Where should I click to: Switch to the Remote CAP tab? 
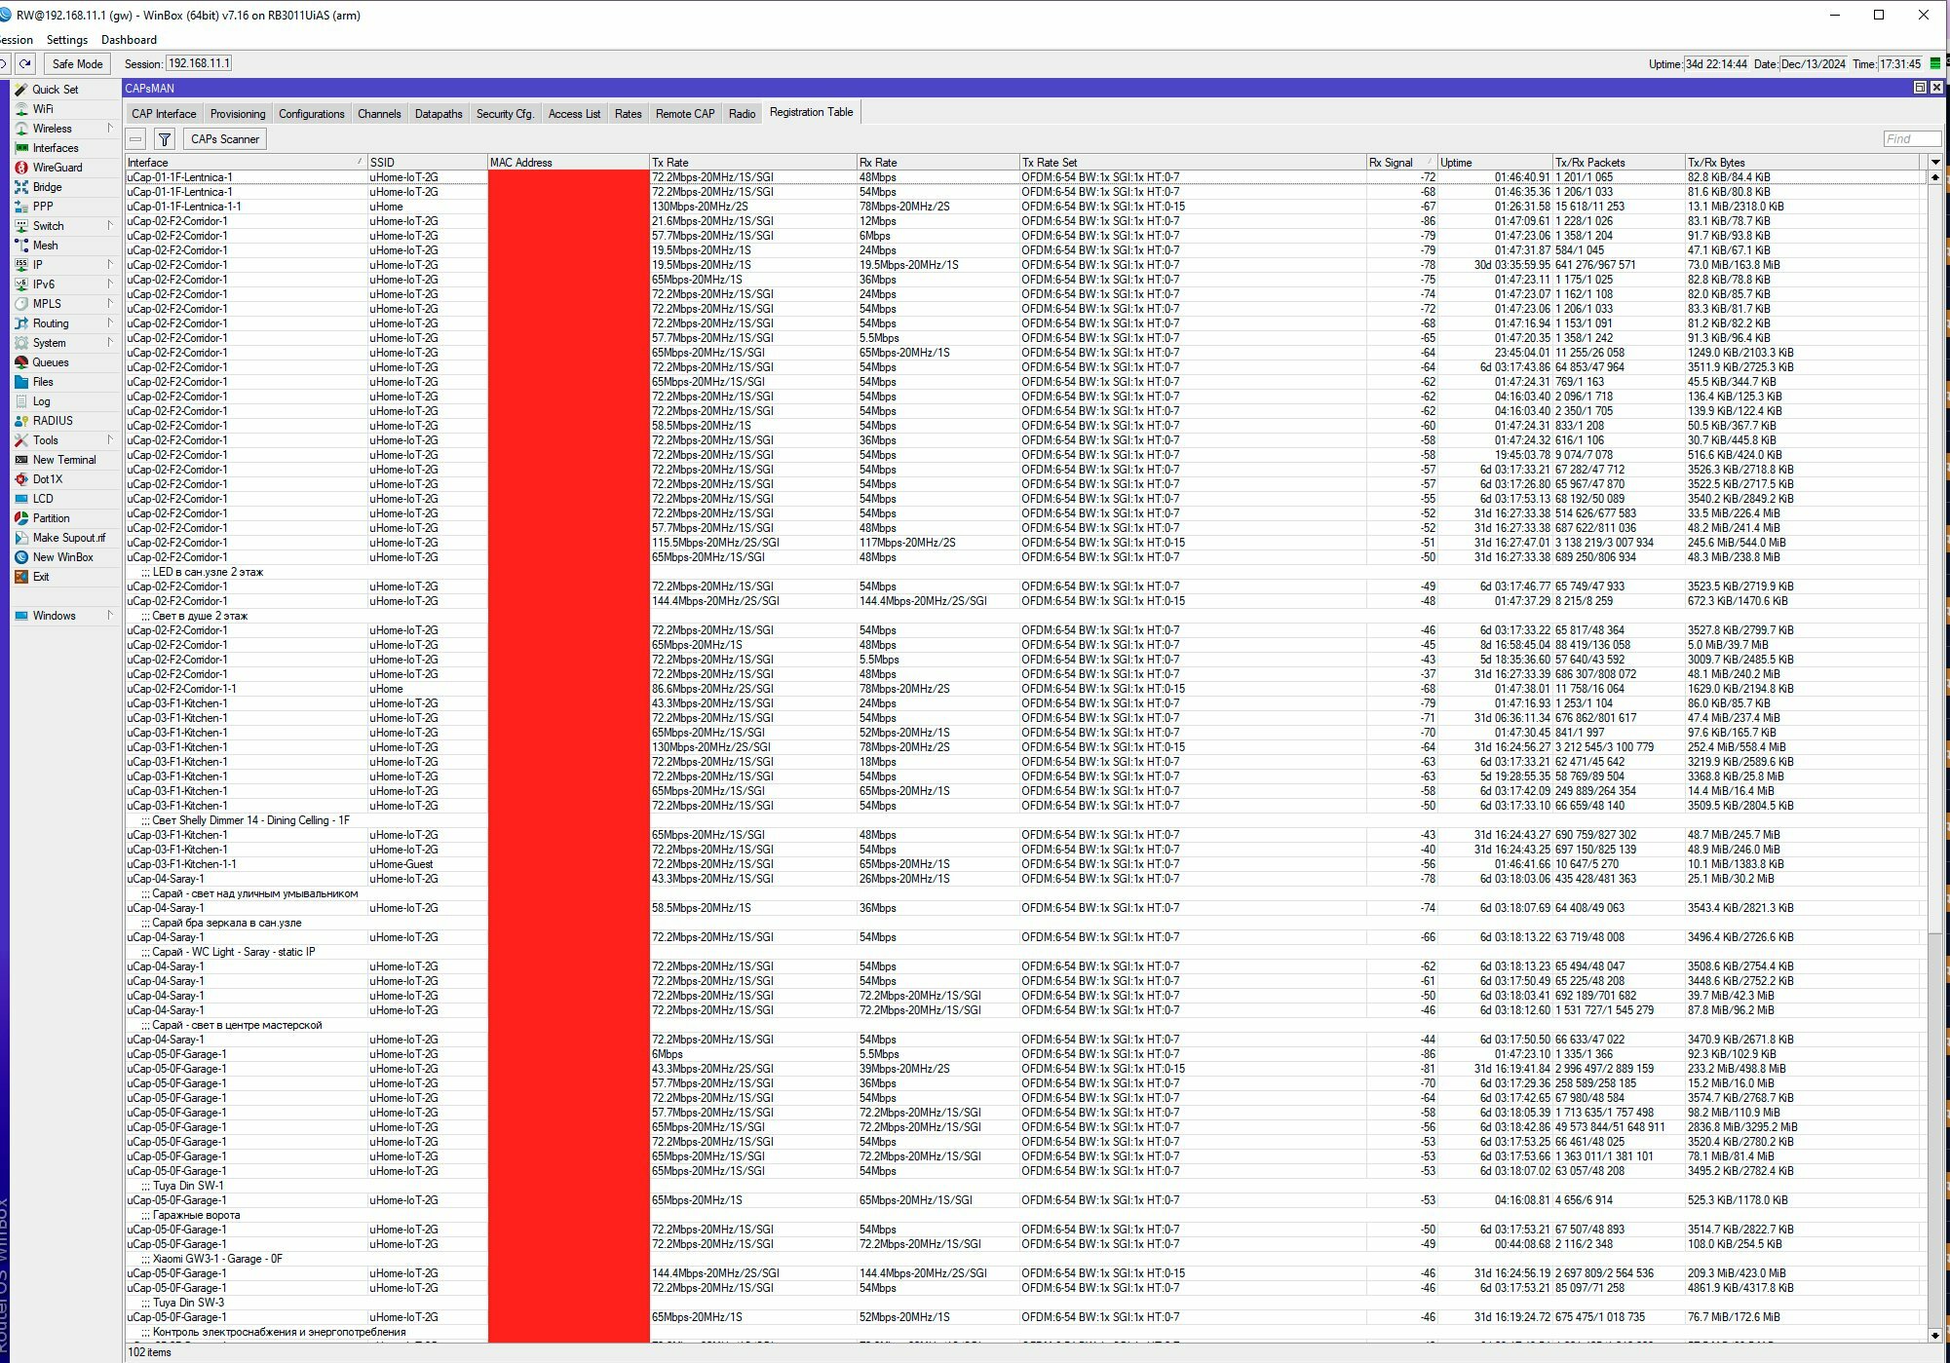[x=685, y=114]
